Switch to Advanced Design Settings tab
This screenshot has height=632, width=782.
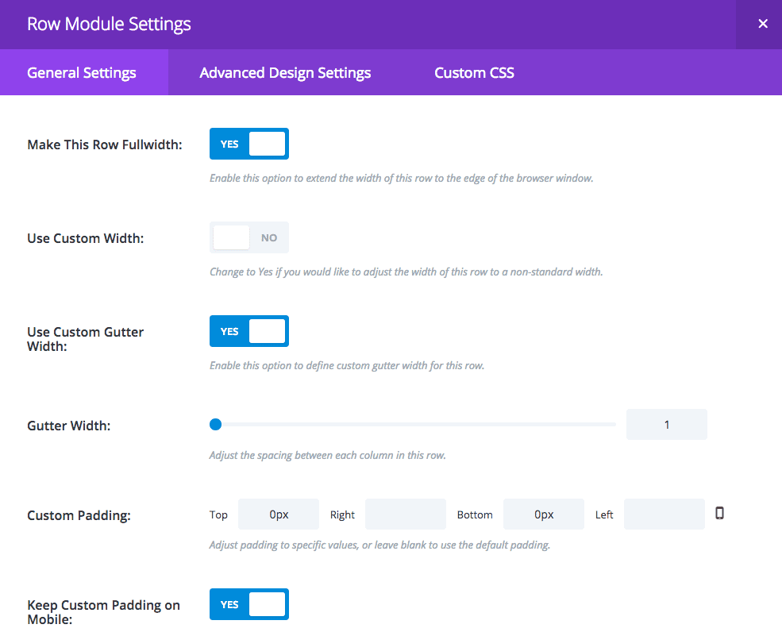[x=285, y=73]
